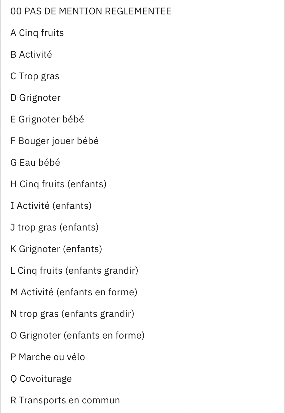285x413 pixels.
Task: Click 'O Grignoter (enfants en forme)'
Action: click(x=77, y=336)
